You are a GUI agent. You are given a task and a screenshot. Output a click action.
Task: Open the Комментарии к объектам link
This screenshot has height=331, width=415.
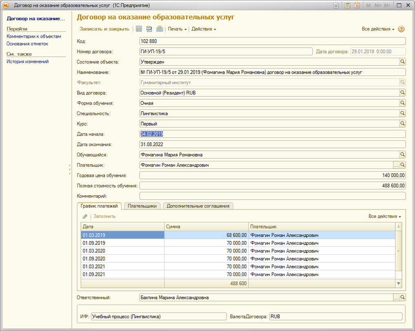tap(34, 36)
